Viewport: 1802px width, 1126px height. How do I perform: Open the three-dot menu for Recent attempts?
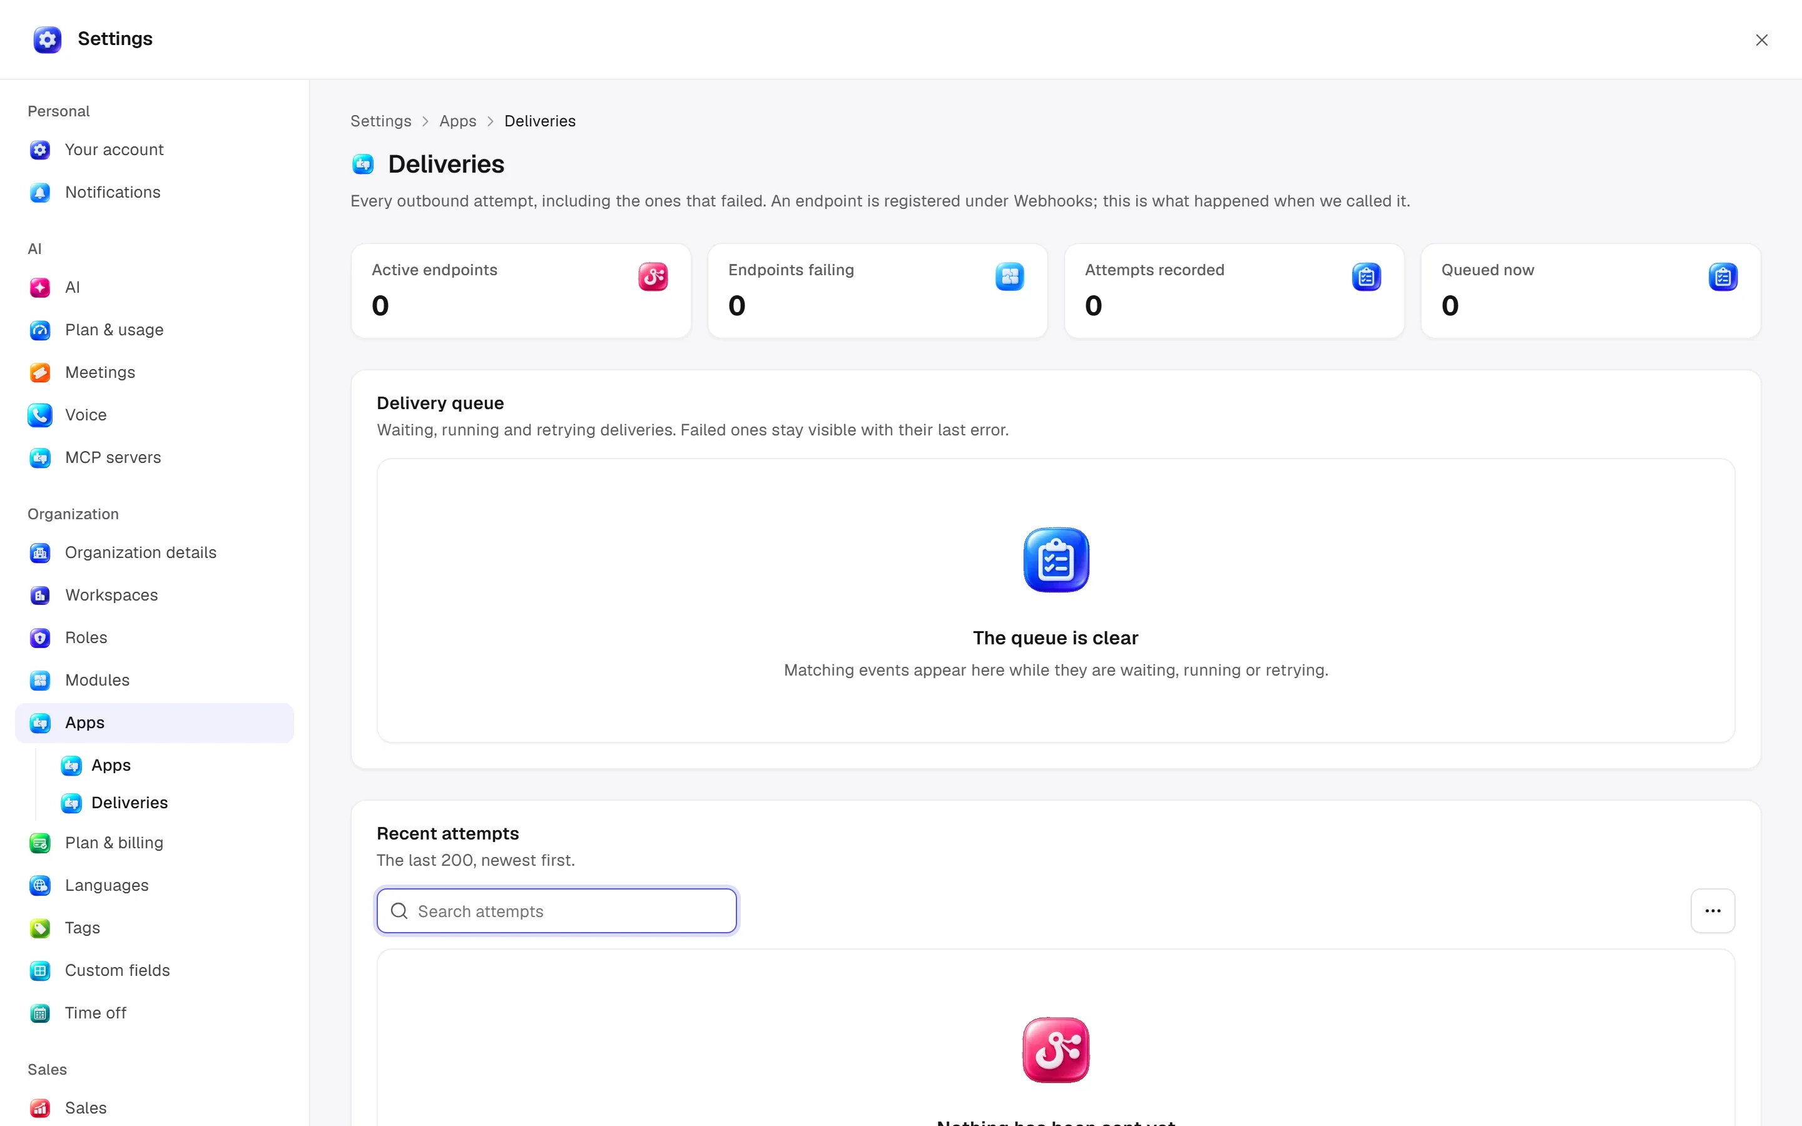pyautogui.click(x=1713, y=911)
